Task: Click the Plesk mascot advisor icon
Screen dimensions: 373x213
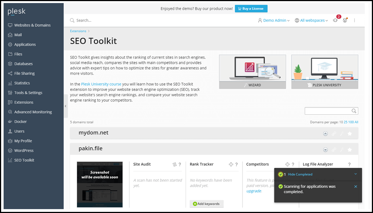Action: coord(345,20)
